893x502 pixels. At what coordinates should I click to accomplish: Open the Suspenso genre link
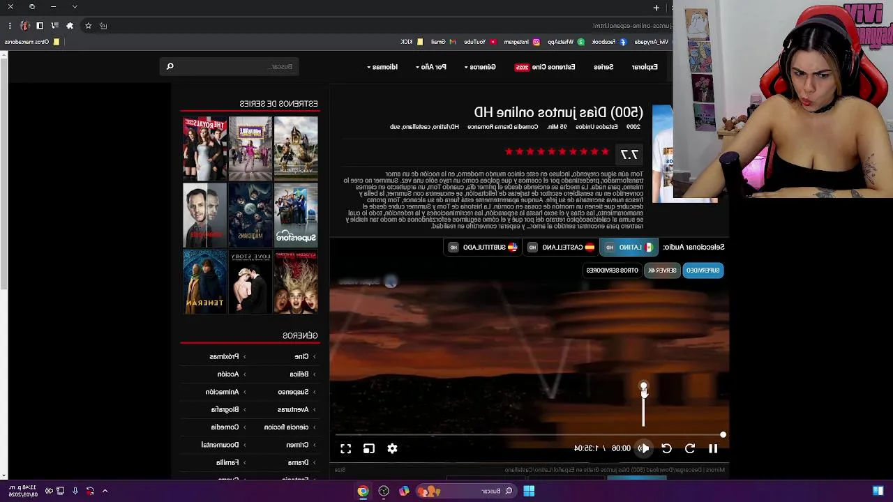[293, 392]
